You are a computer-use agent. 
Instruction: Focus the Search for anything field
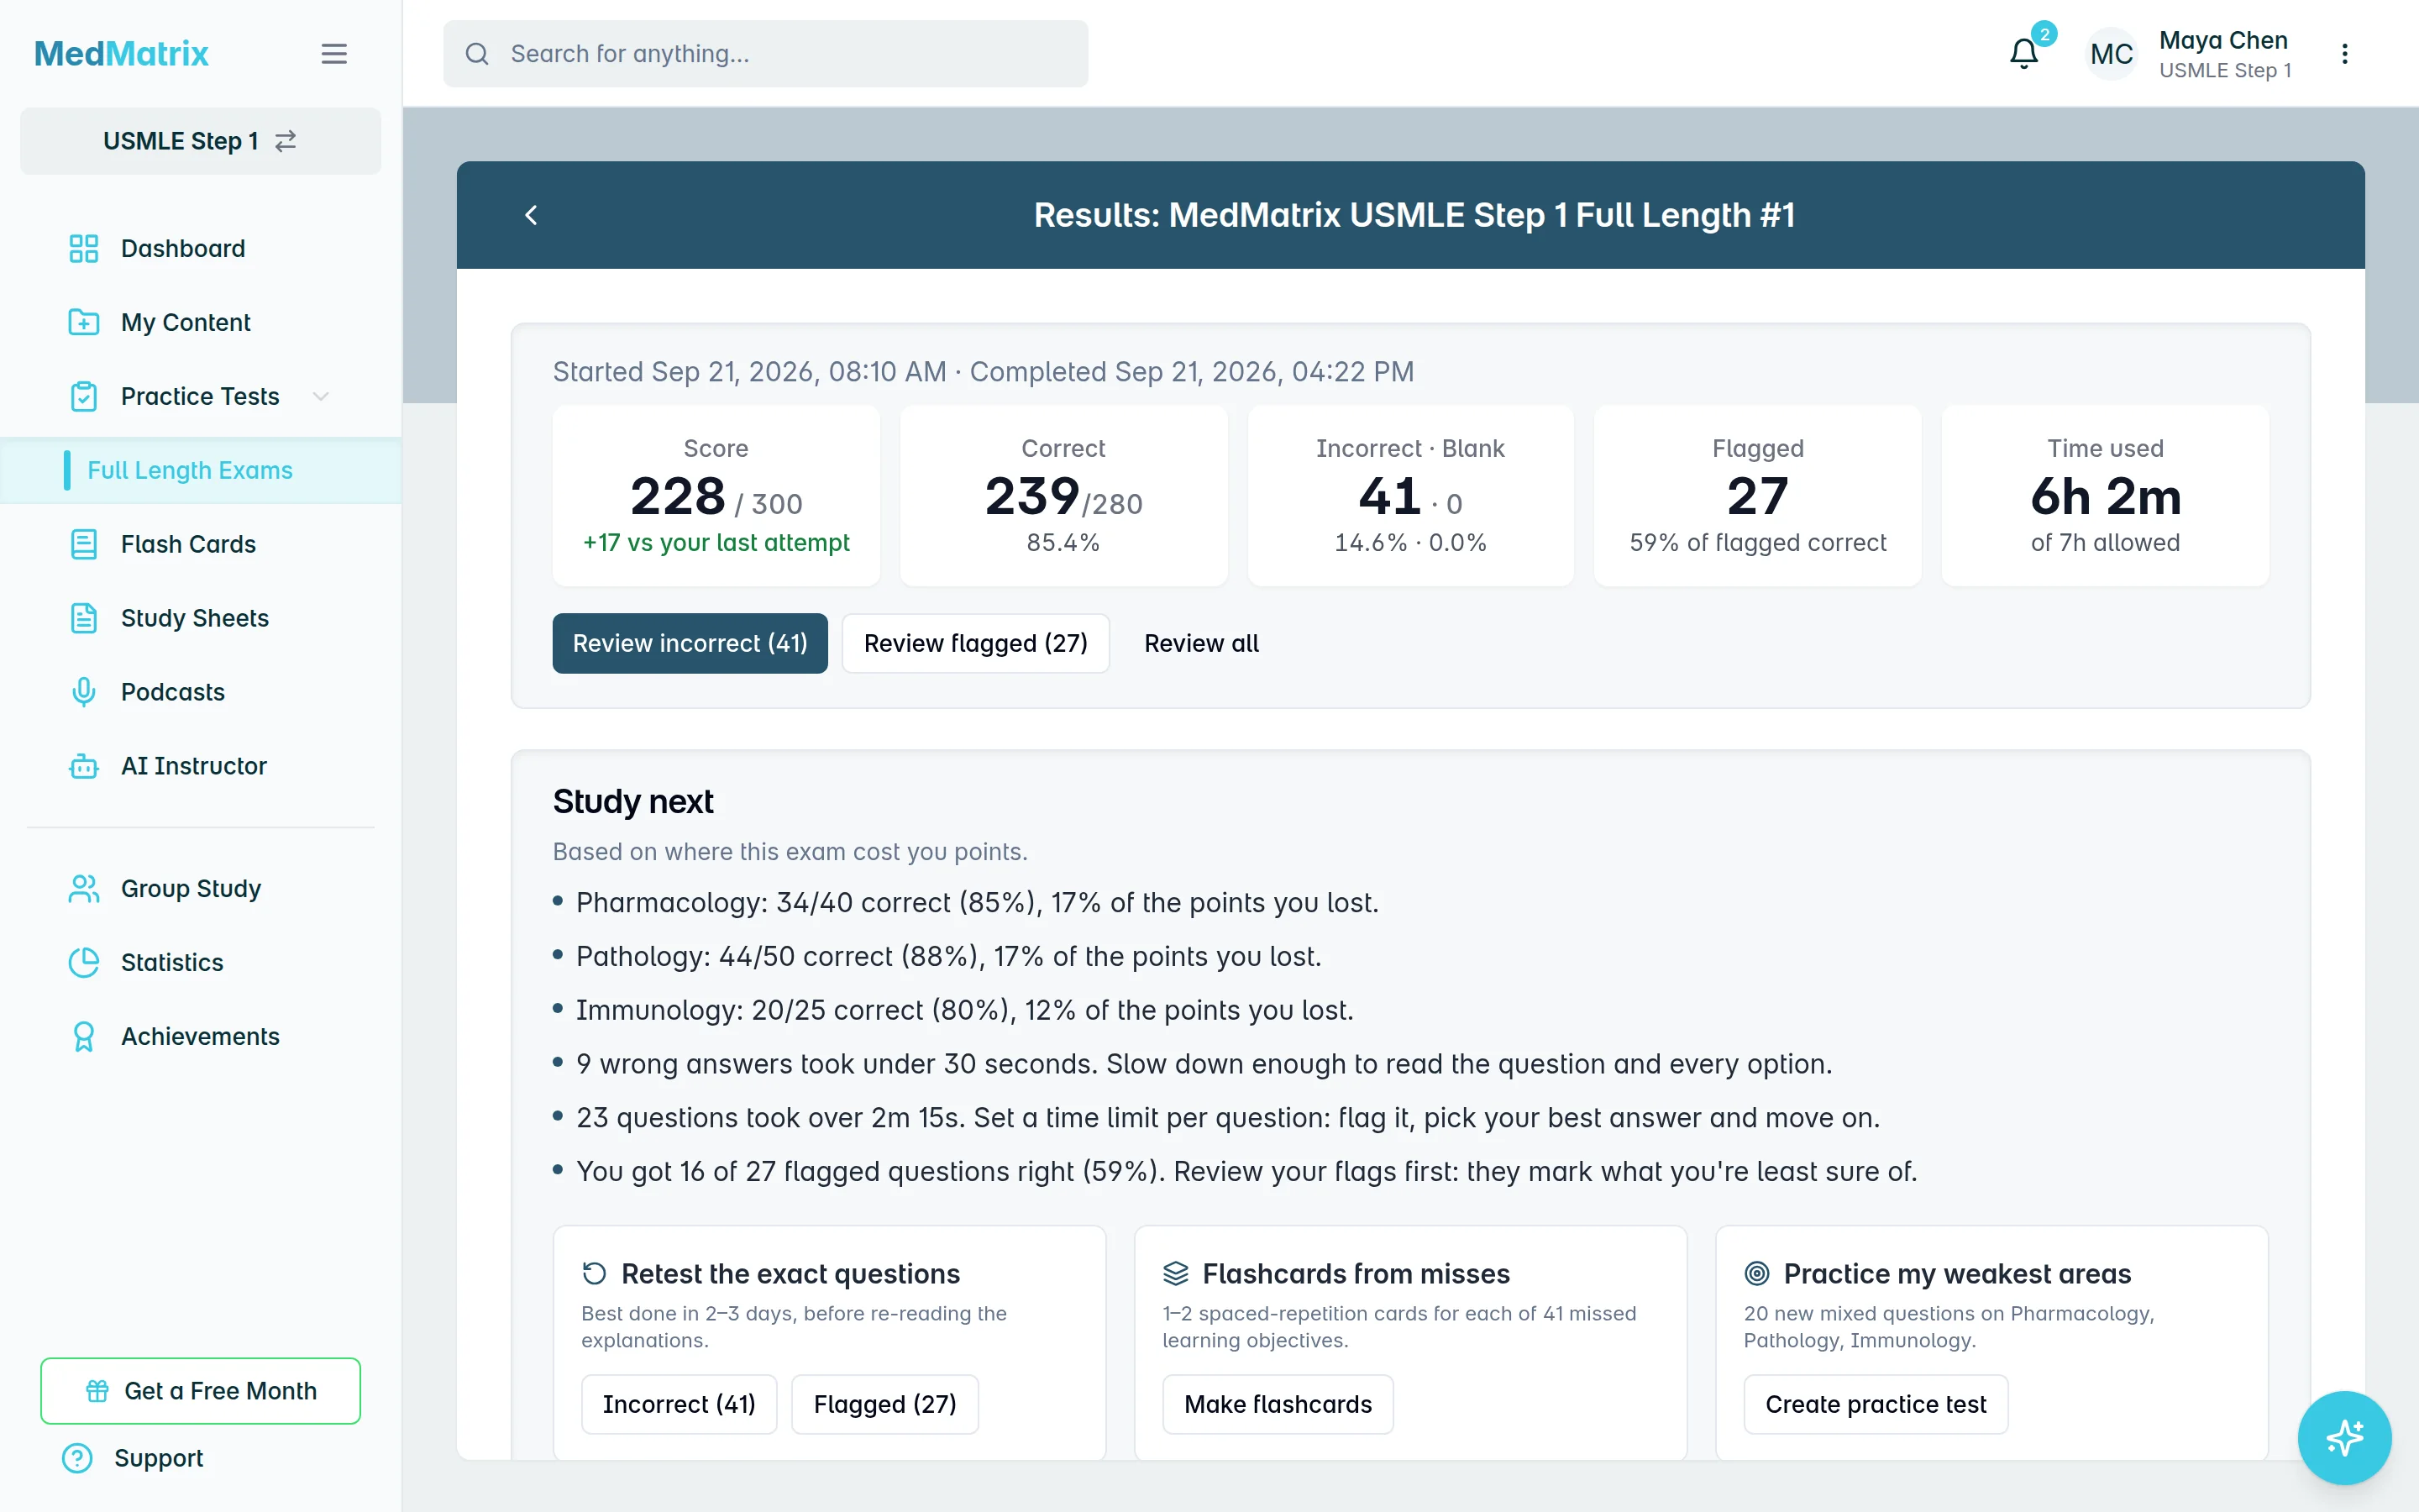point(766,54)
